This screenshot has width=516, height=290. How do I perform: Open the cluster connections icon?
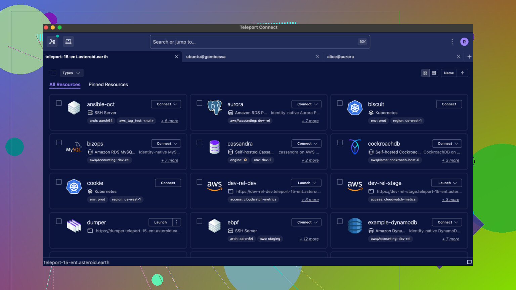[52, 42]
